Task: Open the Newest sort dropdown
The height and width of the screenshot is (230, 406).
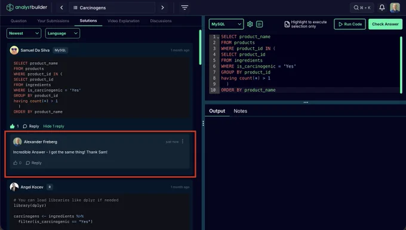Action: pos(24,33)
